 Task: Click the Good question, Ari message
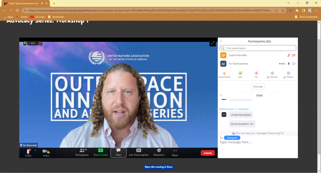pyautogui.click(x=242, y=124)
